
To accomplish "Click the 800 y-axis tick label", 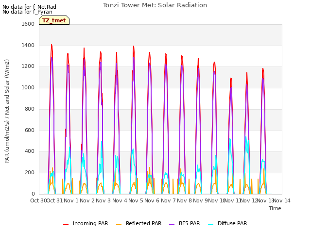I will (x=30, y=109).
